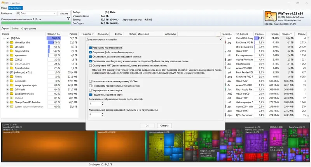Viewport: 311px width, 167px height.
Task: Toggle Разрешить перетаскивание checkbox
Action: [x=91, y=48]
